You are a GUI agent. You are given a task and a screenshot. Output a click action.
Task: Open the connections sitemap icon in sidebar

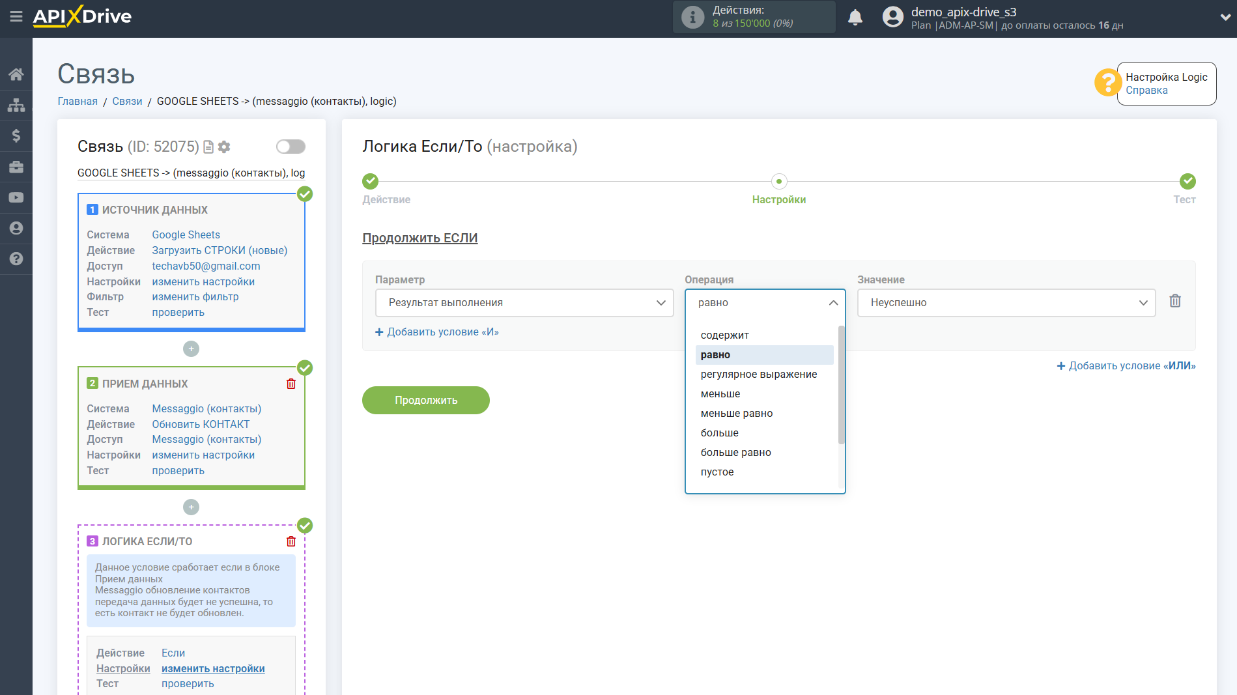point(16,105)
